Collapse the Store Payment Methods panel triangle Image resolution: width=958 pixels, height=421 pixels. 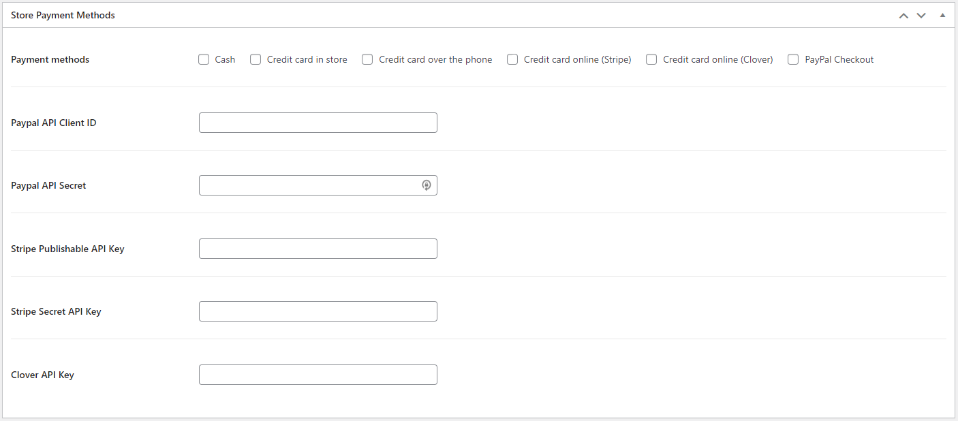click(942, 15)
